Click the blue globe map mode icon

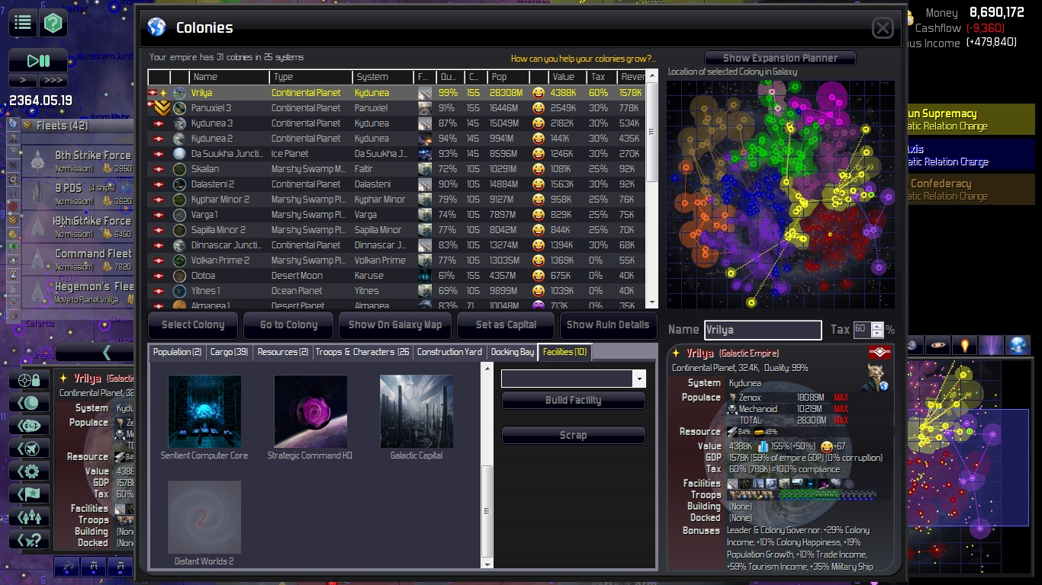[x=1018, y=345]
